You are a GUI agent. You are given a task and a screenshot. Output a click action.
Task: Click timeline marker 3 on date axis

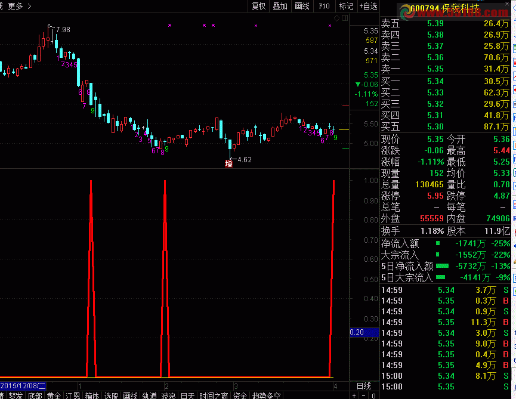[236, 386]
